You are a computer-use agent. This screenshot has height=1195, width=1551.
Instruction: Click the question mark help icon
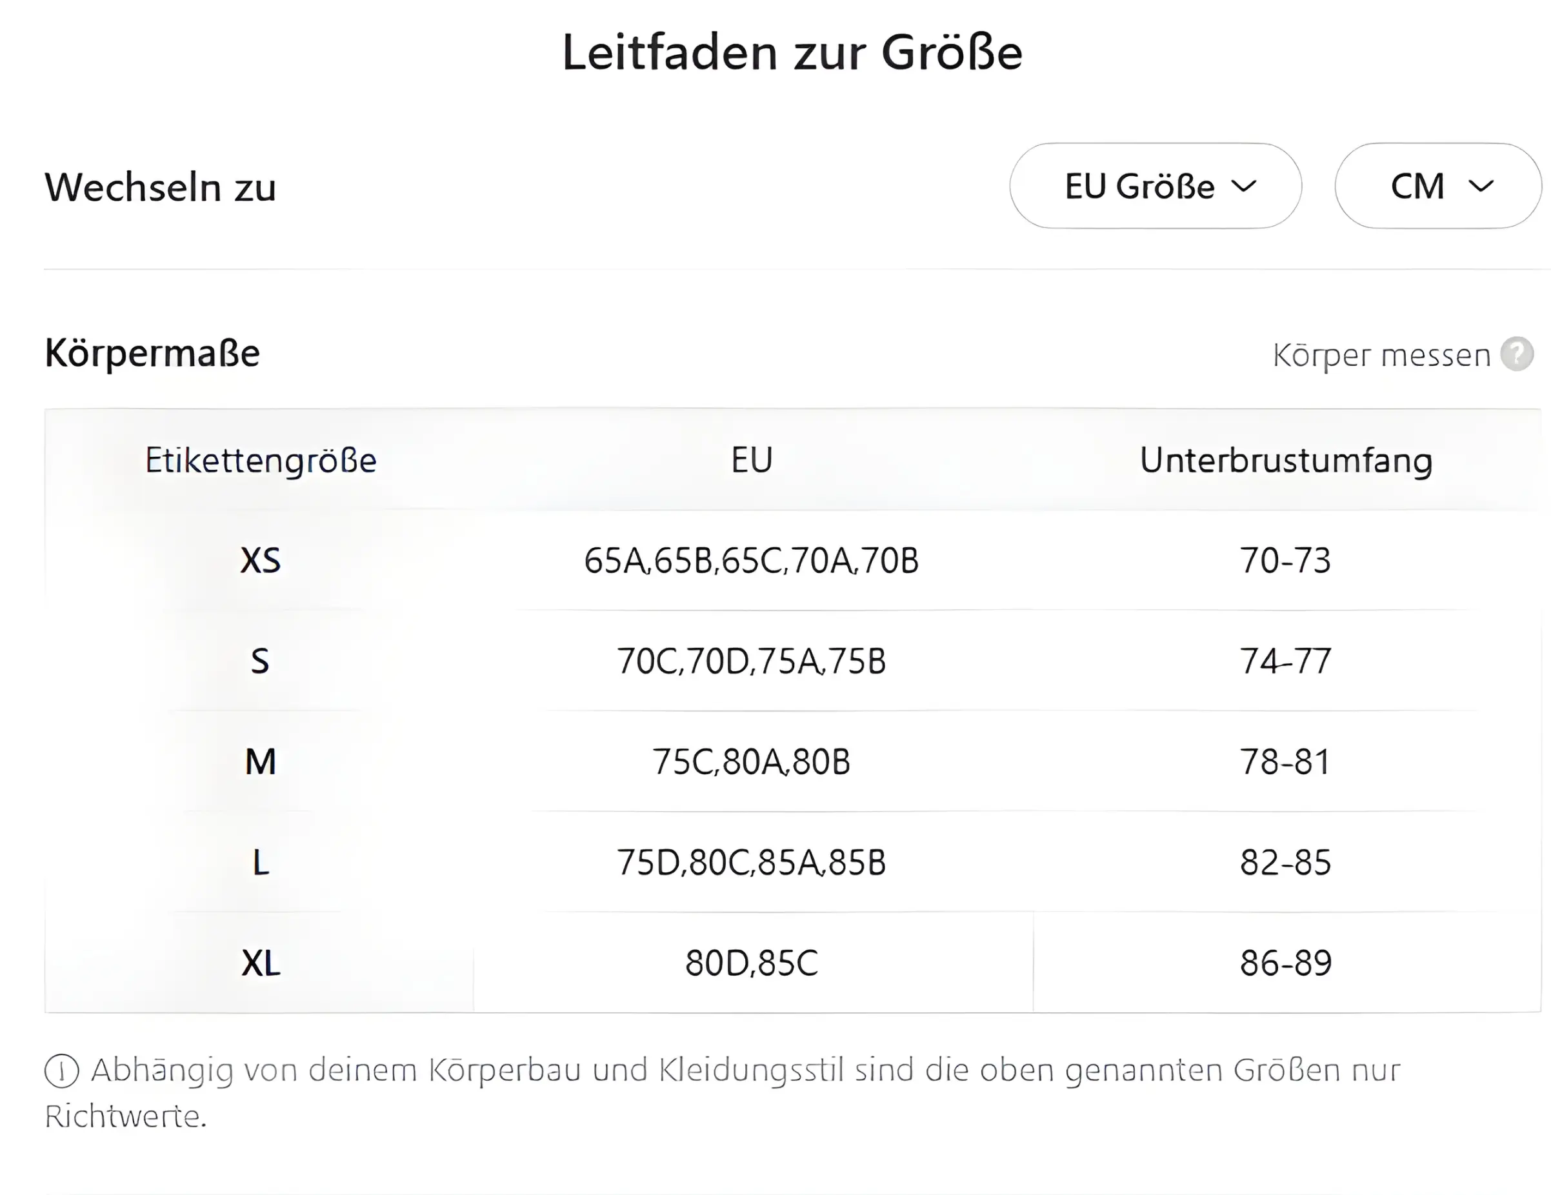1517,354
